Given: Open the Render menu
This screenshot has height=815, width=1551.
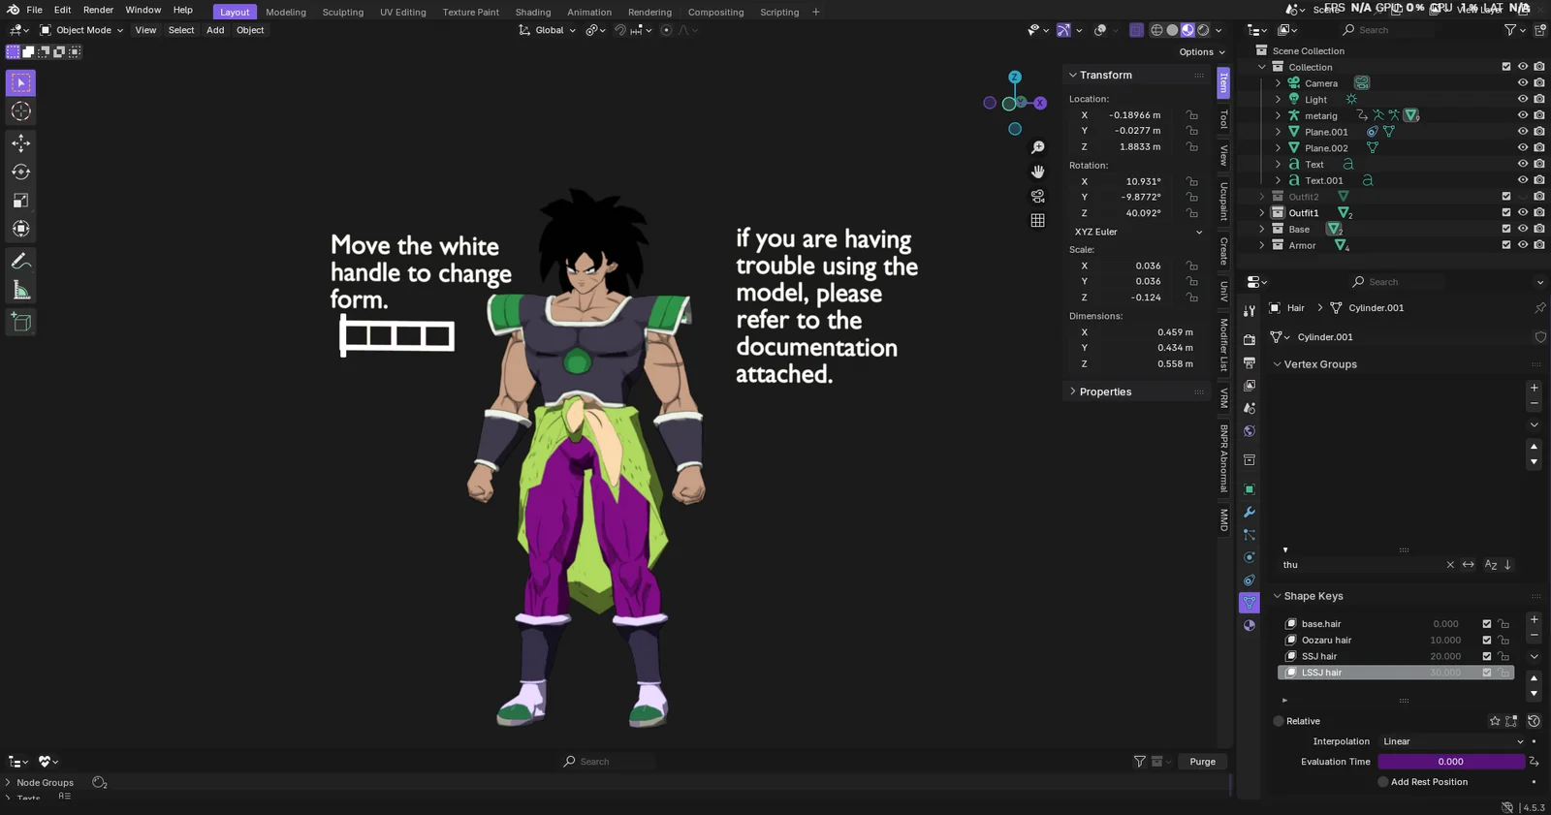Looking at the screenshot, I should pos(98,10).
